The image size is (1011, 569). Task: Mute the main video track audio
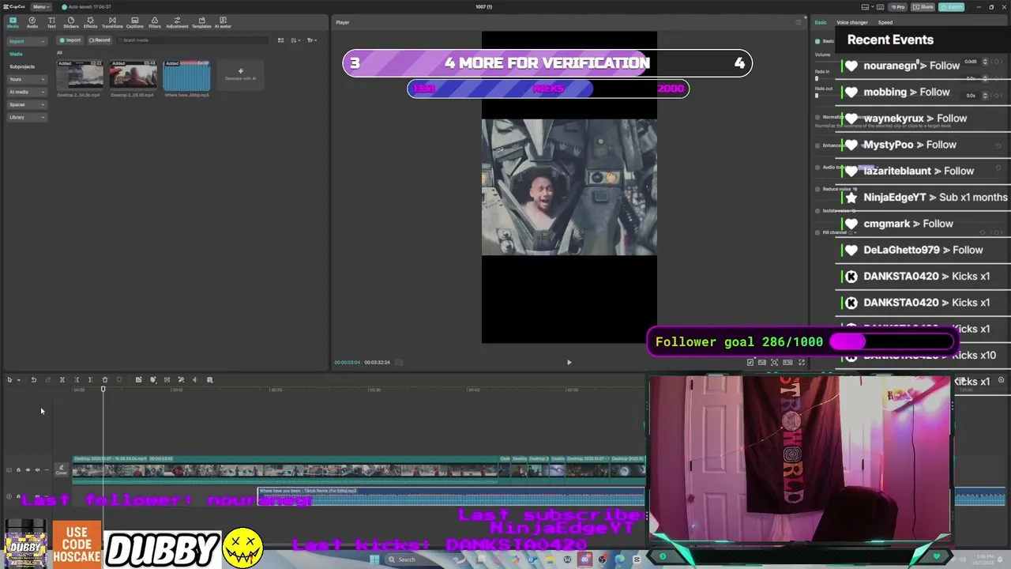37,470
